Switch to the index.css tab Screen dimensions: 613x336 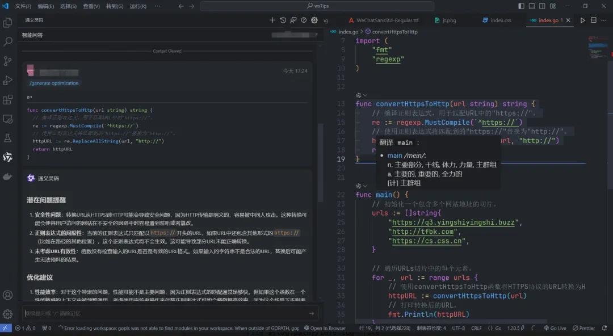click(x=501, y=20)
